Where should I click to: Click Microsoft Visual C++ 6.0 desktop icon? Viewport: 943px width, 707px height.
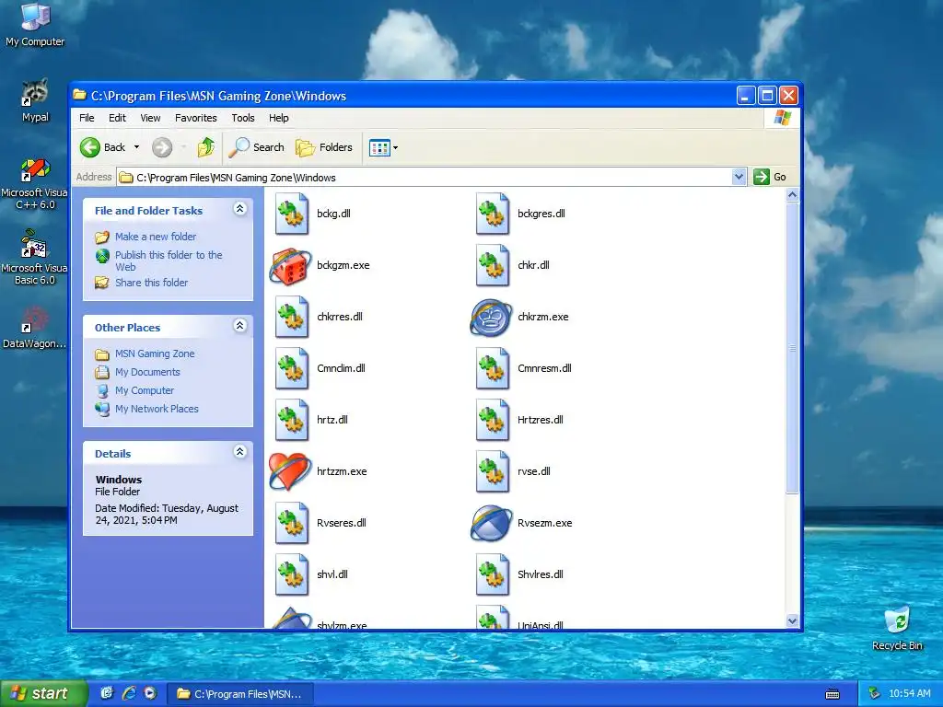point(35,184)
